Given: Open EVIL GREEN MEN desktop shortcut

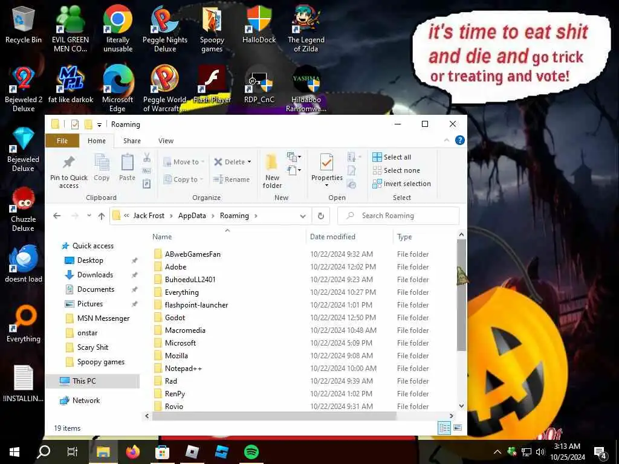Looking at the screenshot, I should pyautogui.click(x=70, y=28).
